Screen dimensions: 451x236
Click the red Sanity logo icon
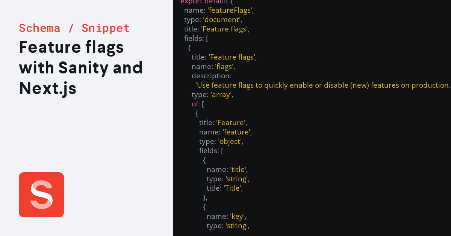41,194
